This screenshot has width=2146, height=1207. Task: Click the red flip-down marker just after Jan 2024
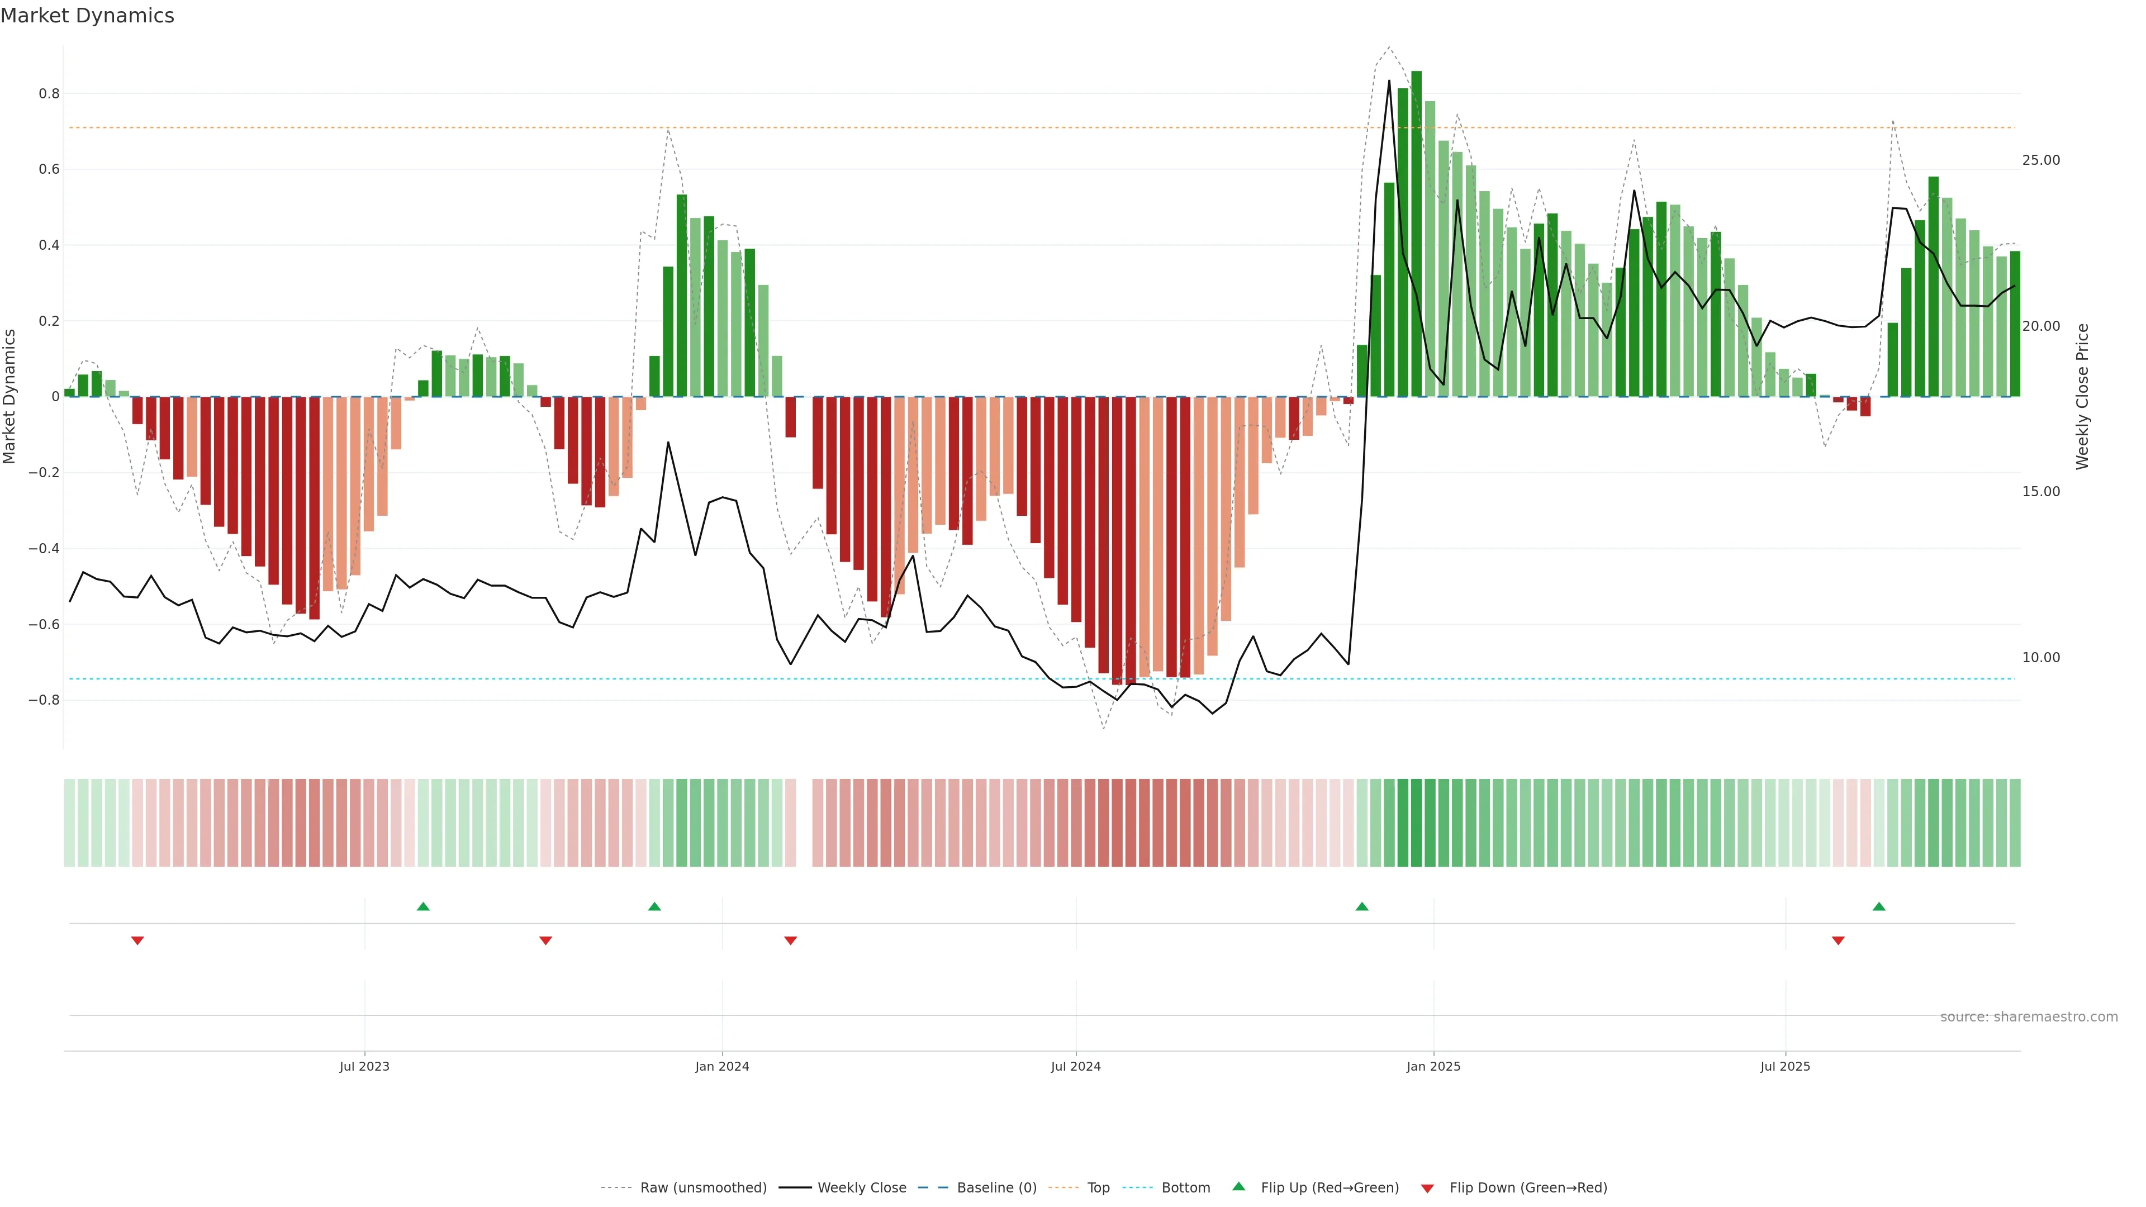click(x=791, y=940)
